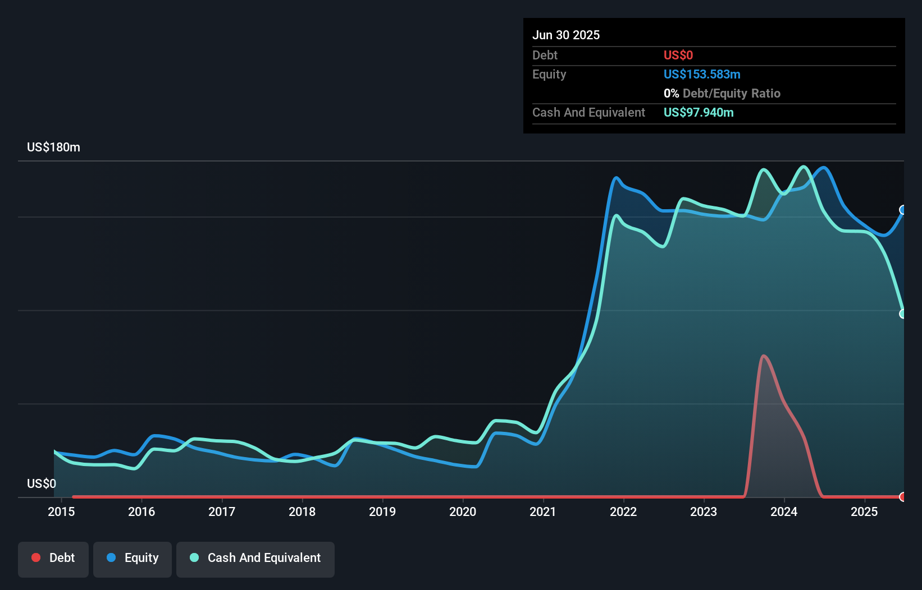The image size is (922, 590).
Task: Click the US$0 label at the chart bottom
Action: point(42,483)
